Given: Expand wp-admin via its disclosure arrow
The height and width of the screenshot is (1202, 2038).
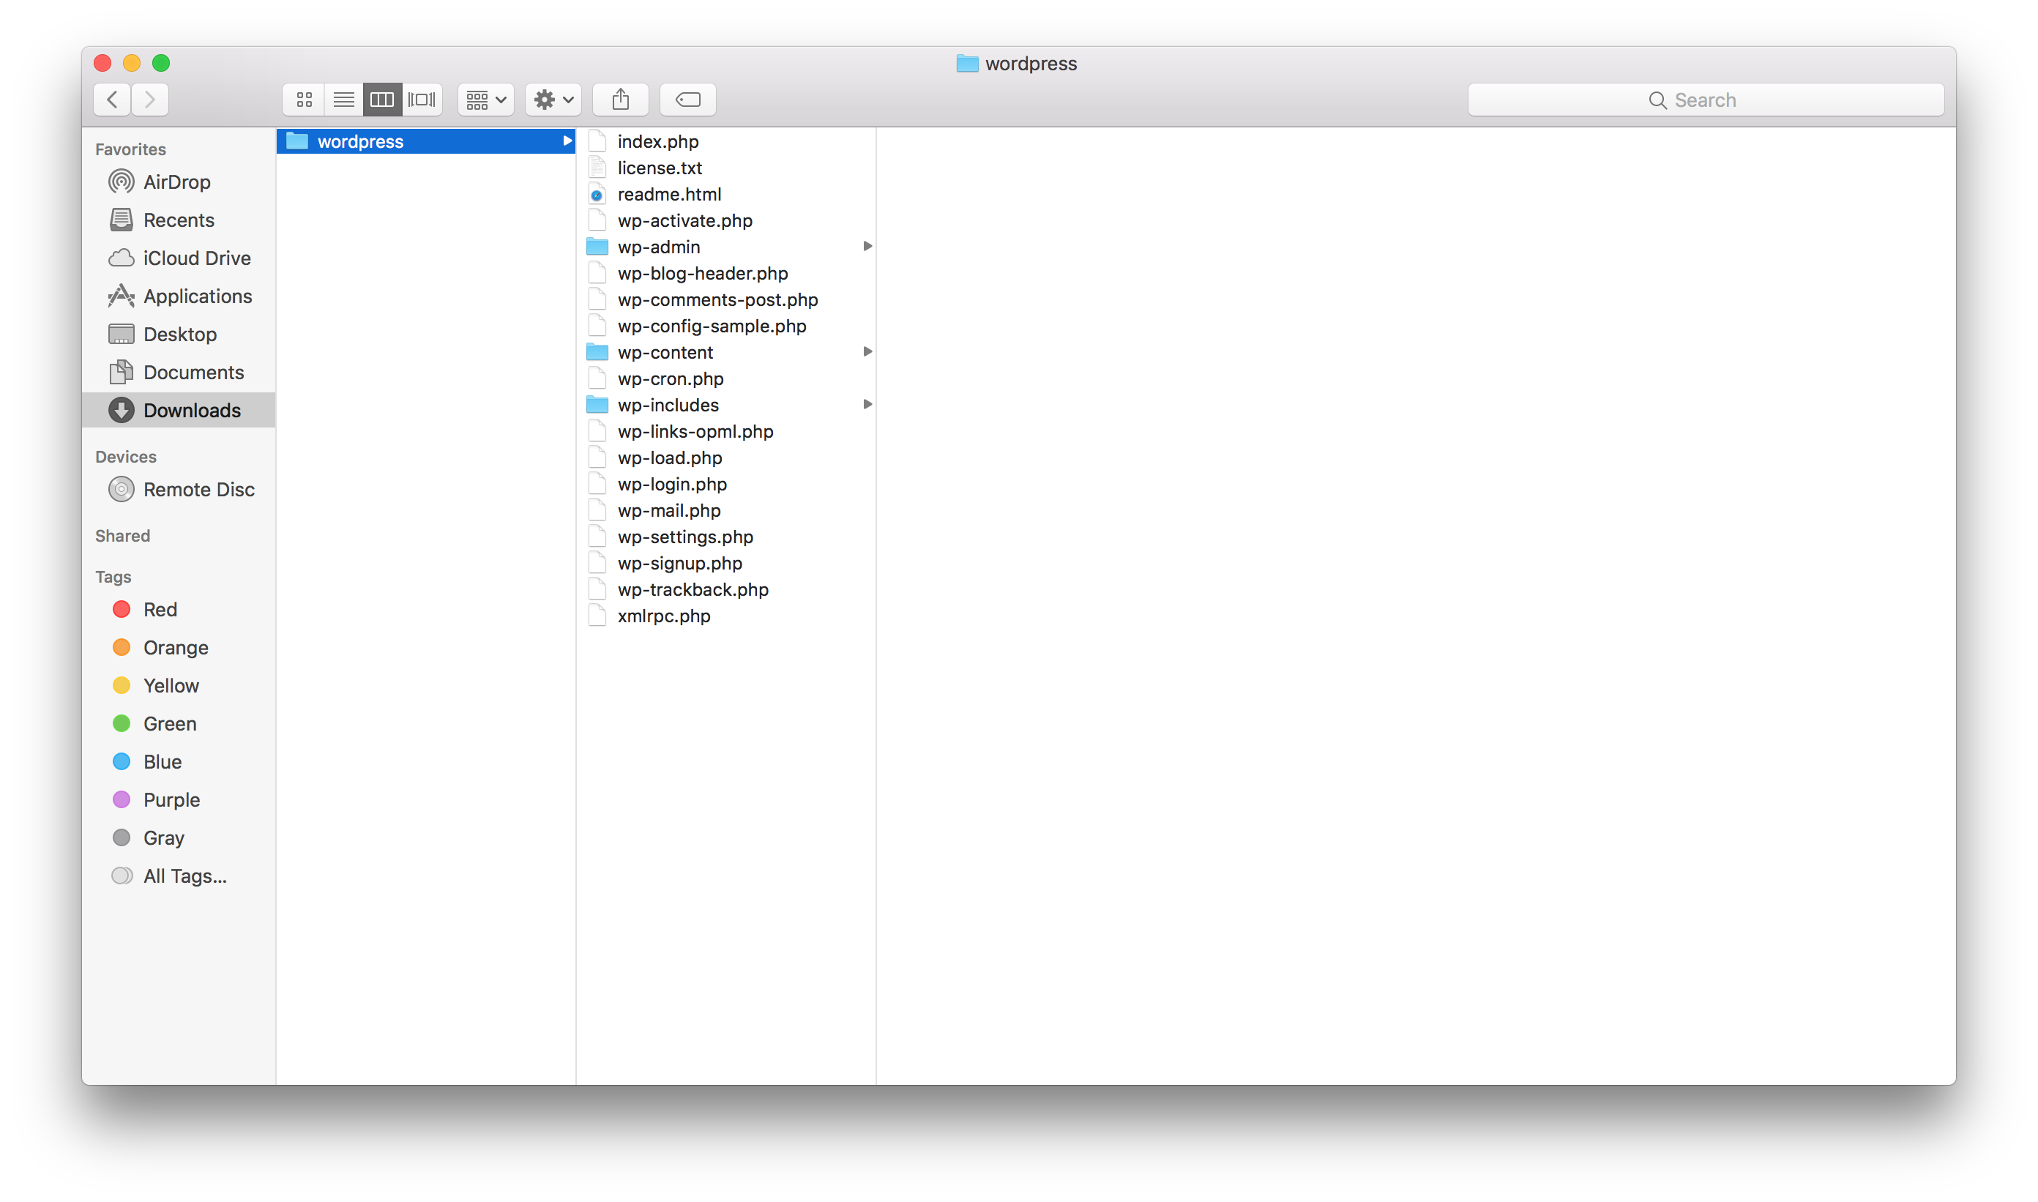Looking at the screenshot, I should 867,246.
